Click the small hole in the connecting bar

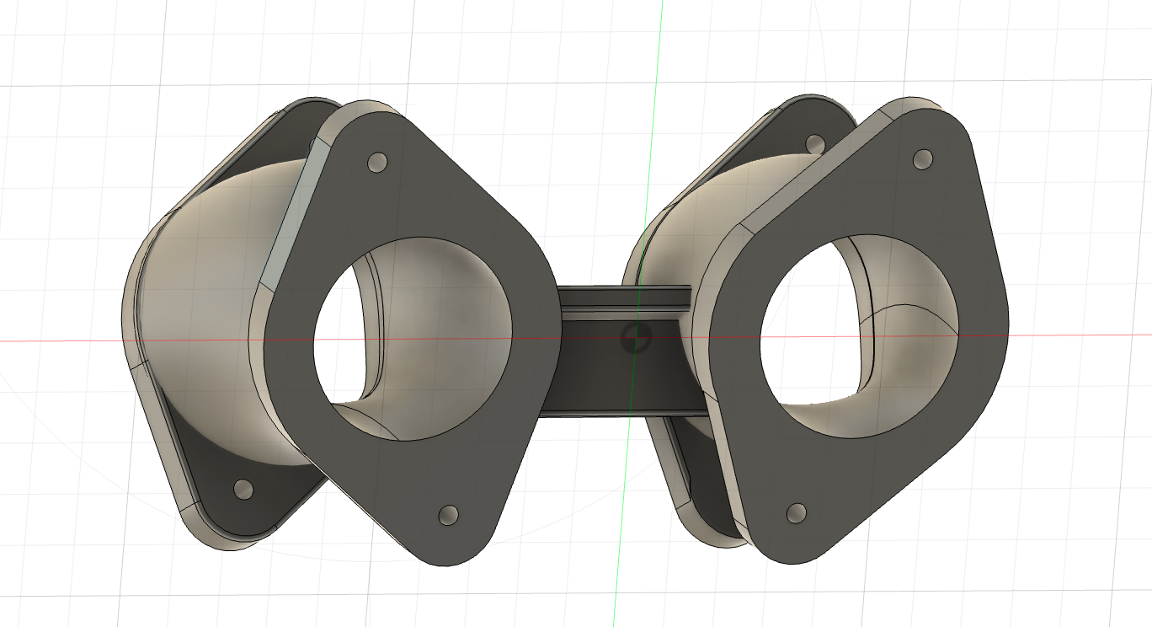pyautogui.click(x=634, y=339)
